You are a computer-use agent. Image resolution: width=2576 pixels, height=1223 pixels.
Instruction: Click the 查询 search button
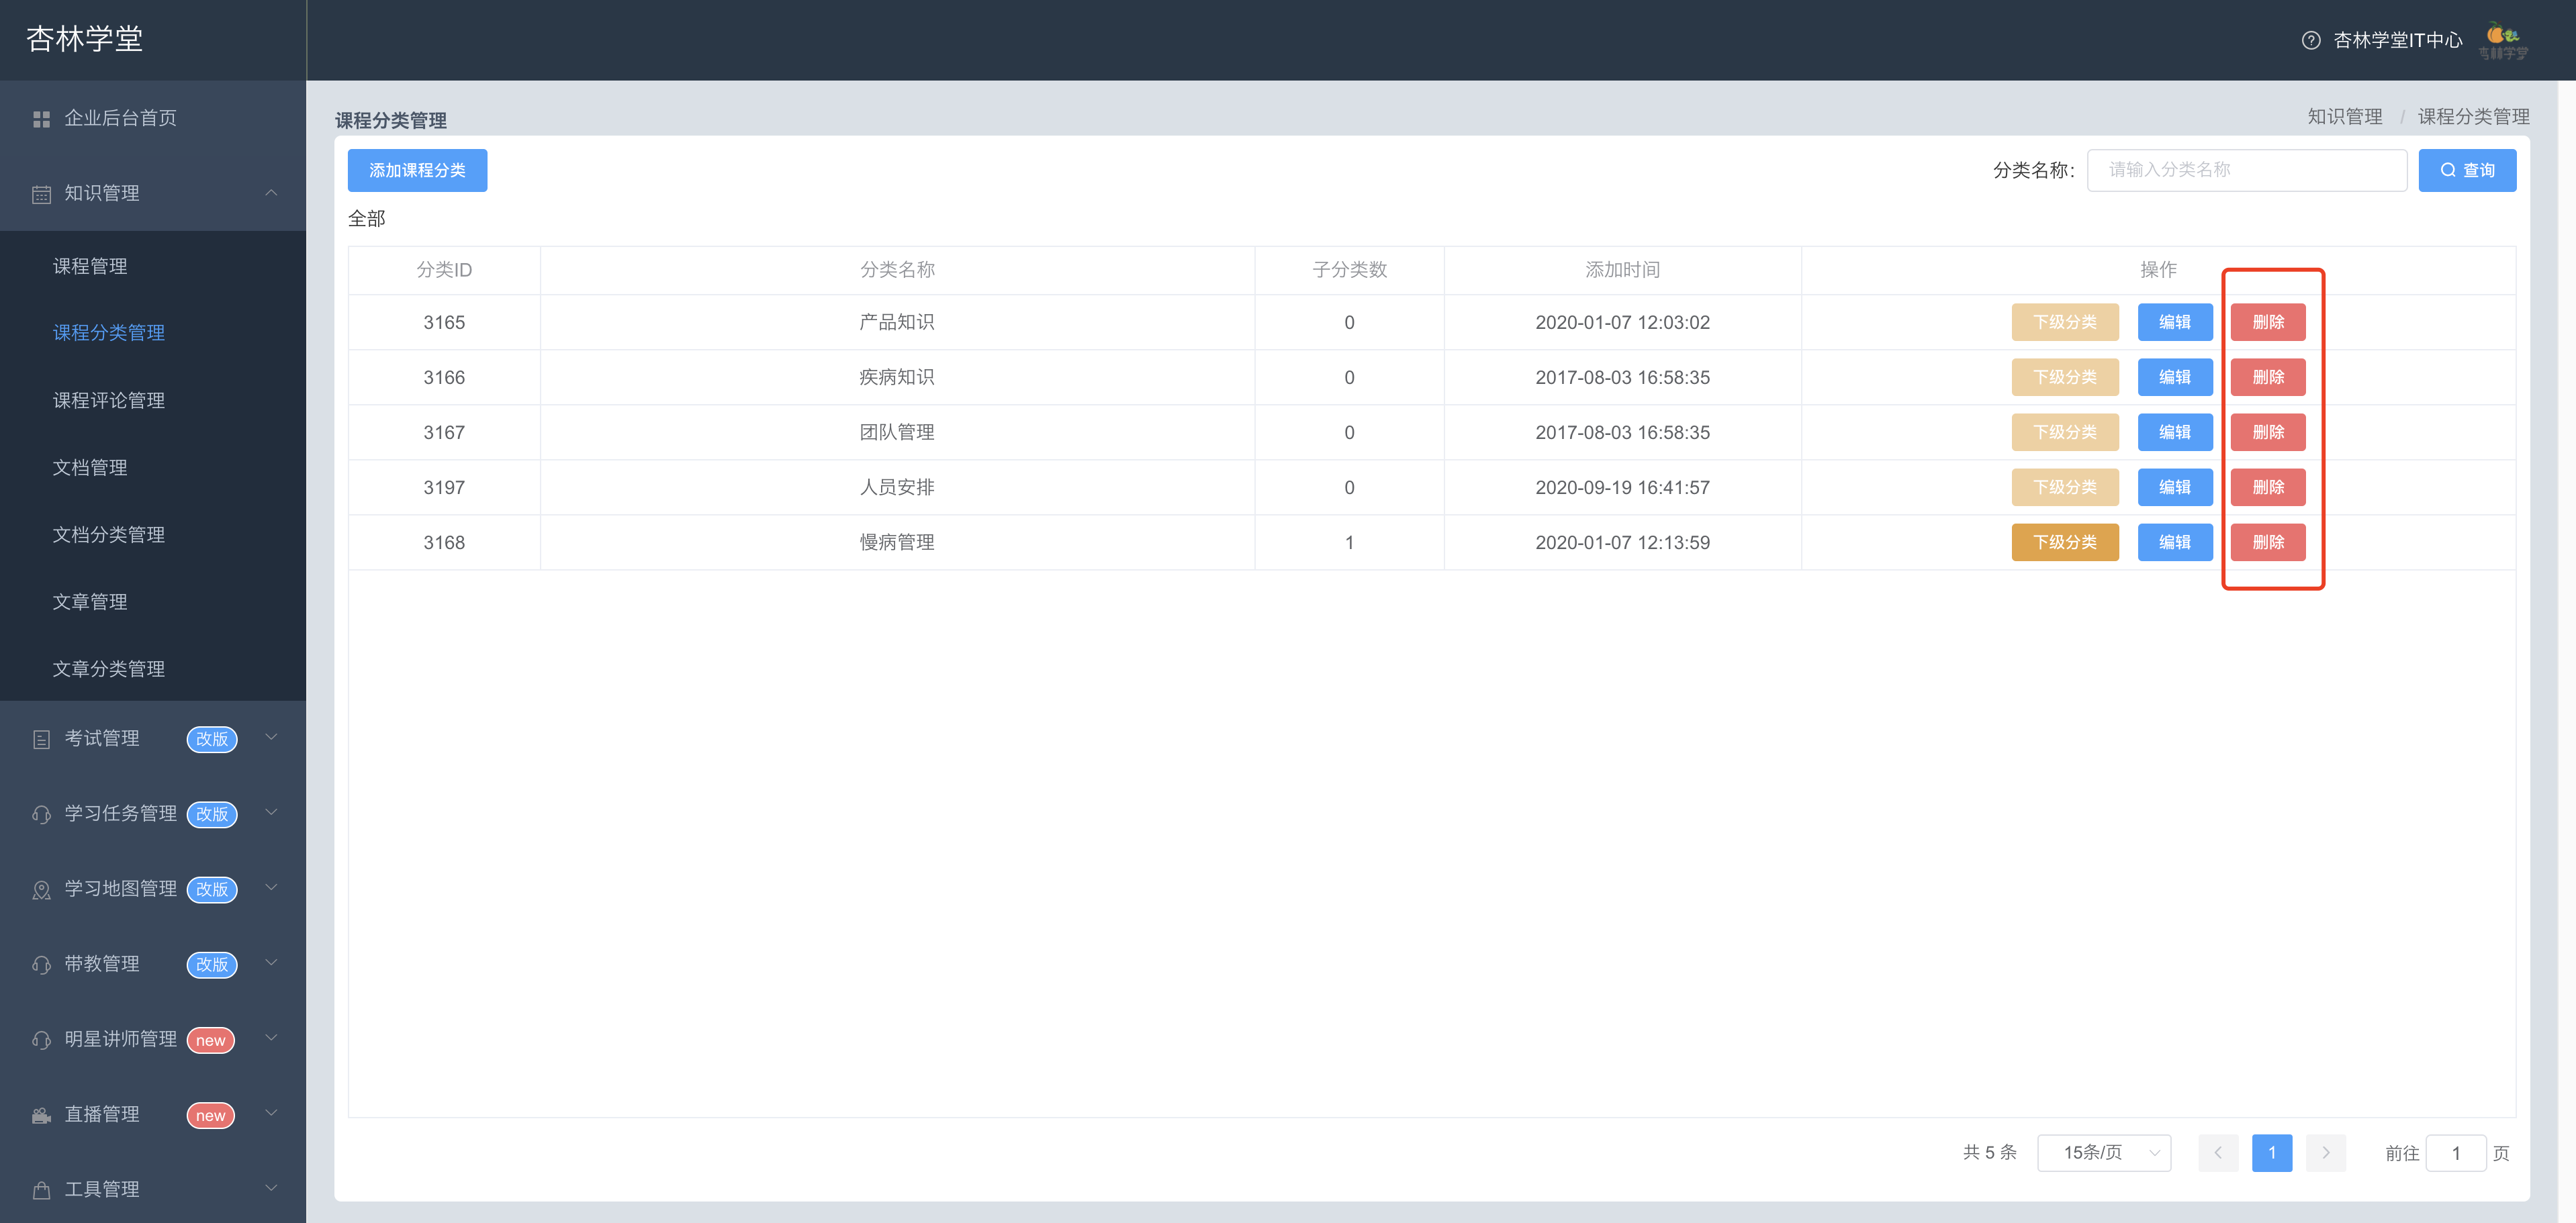pos(2467,170)
